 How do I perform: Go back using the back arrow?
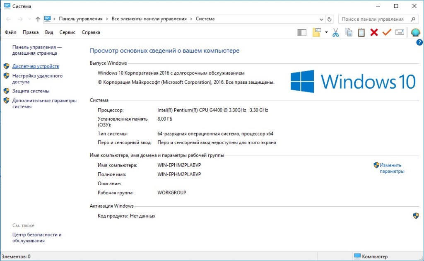tap(8, 19)
